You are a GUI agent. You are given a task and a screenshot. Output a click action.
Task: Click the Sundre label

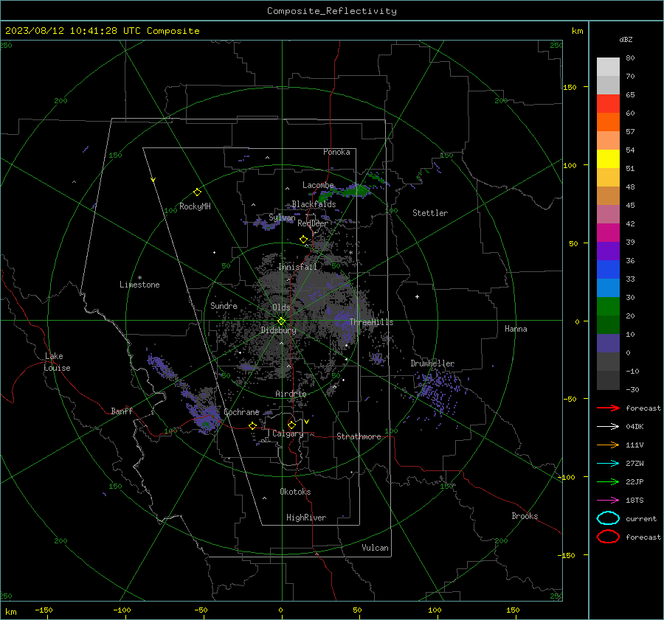click(x=224, y=305)
